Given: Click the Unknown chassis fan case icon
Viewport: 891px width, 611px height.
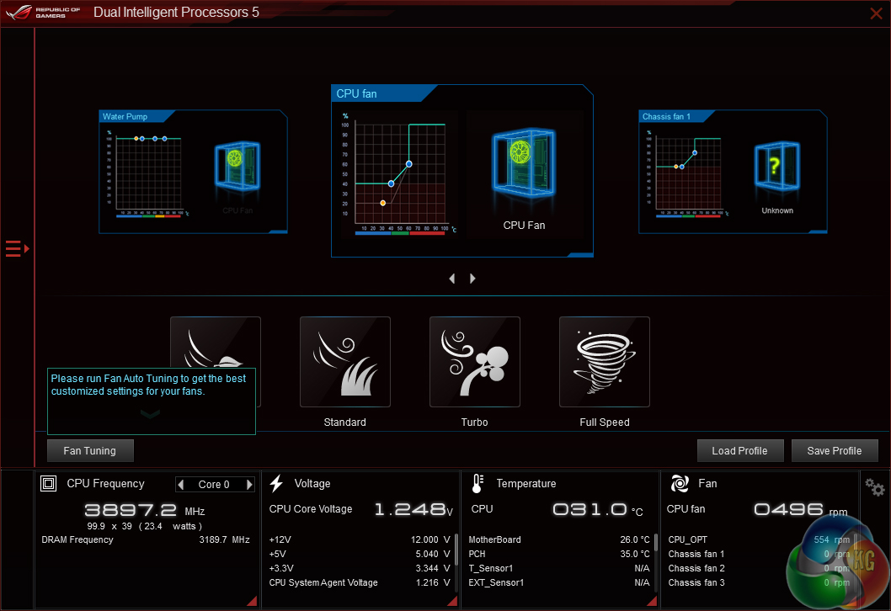Looking at the screenshot, I should click(x=776, y=167).
